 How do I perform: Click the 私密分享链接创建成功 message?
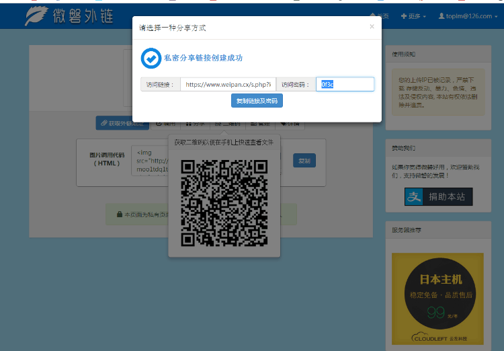tap(203, 58)
